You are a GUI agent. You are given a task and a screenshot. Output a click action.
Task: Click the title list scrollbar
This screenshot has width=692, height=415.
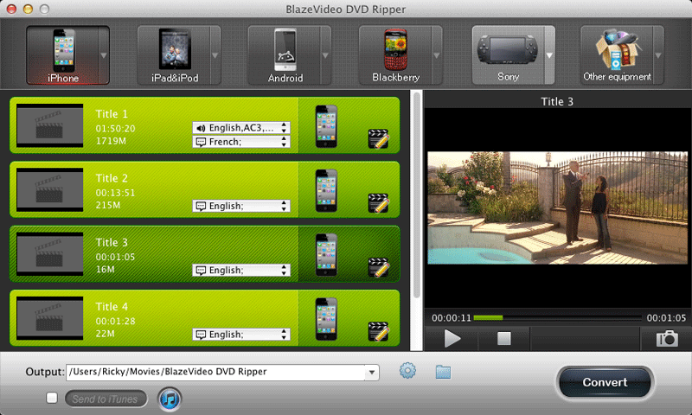[416, 195]
